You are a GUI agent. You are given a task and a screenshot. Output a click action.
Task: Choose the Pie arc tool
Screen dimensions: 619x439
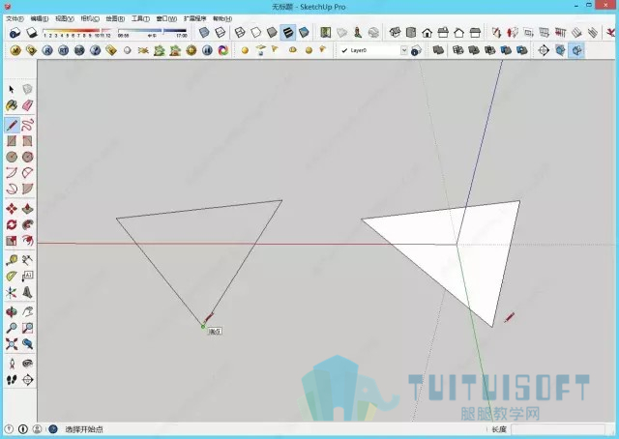(x=27, y=189)
